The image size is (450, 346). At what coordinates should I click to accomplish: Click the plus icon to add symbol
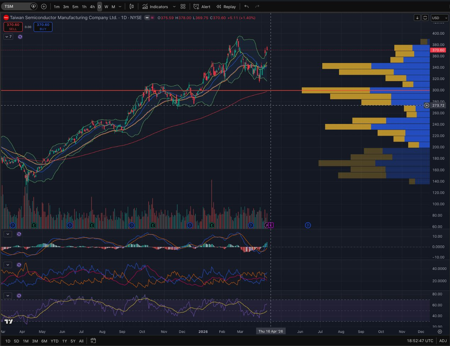coord(44,6)
